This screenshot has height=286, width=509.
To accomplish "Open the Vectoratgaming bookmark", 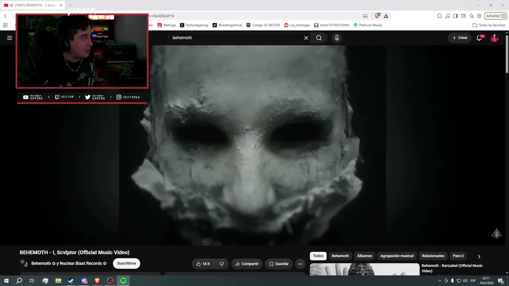I will point(194,25).
